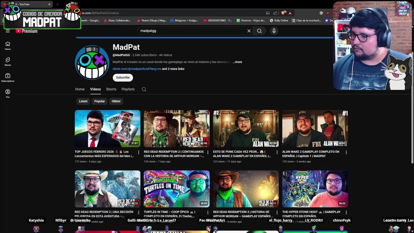Search within channel using magnifier icon
414x233 pixels.
tap(144, 89)
